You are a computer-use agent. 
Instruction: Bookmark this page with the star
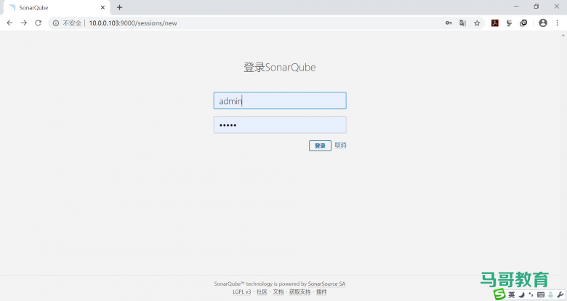477,23
